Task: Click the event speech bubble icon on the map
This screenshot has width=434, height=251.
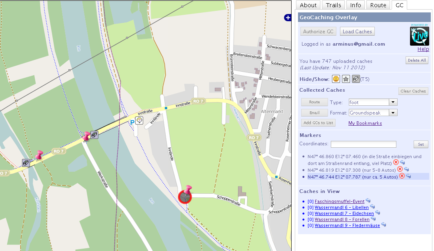Action: [x=139, y=120]
